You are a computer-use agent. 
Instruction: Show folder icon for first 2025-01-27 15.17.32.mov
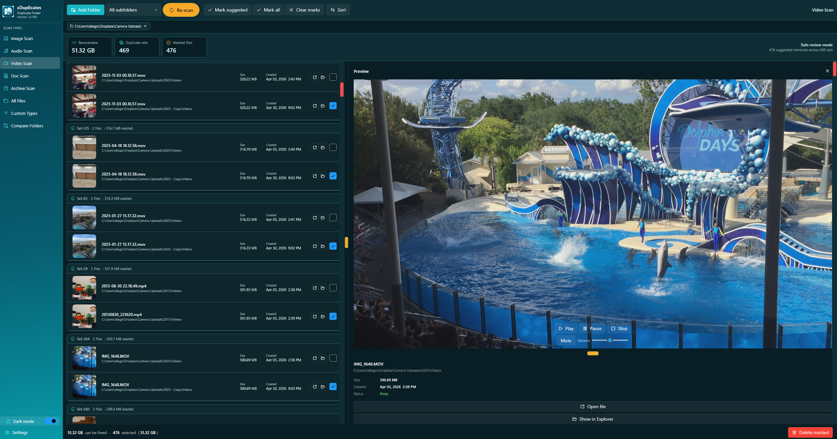pyautogui.click(x=323, y=218)
